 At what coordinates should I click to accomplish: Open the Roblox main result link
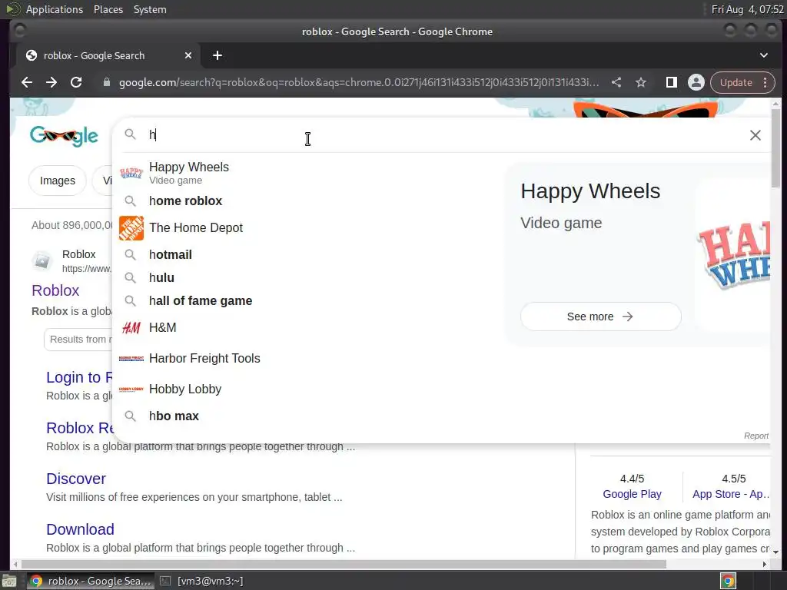click(x=55, y=290)
